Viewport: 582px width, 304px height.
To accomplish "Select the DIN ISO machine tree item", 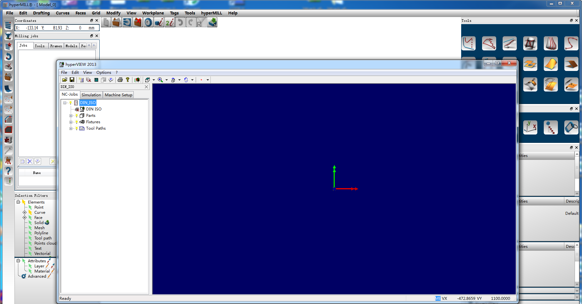I will click(x=94, y=109).
